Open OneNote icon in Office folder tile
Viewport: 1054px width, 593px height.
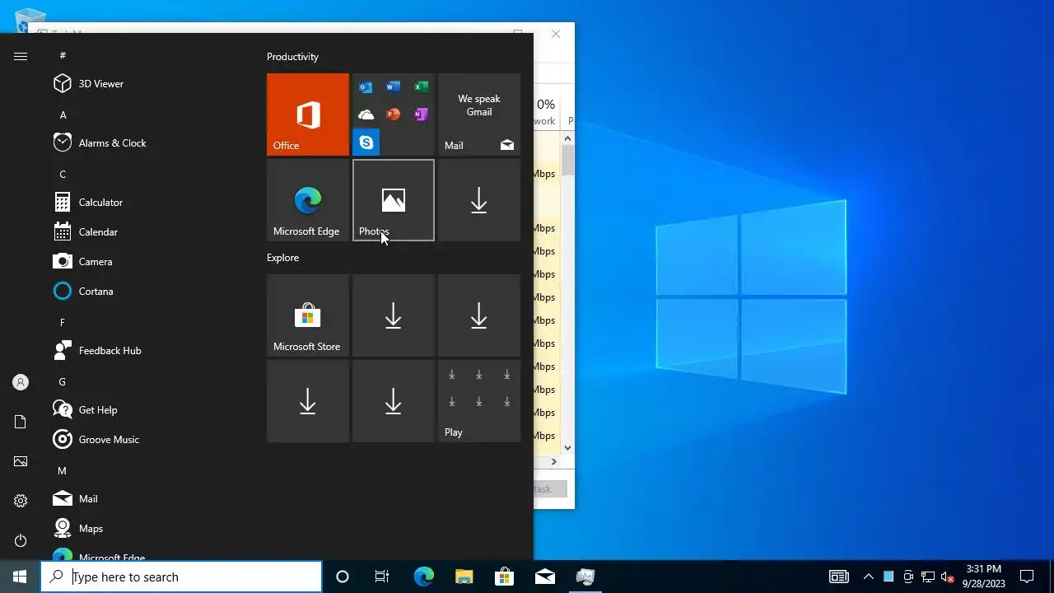421,114
